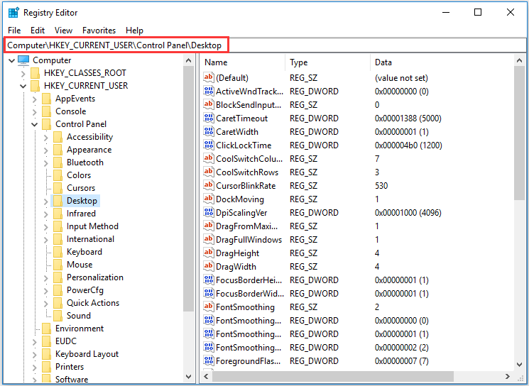Image resolution: width=529 pixels, height=386 pixels.
Task: Click the tree pane scroll down arrow
Action: (189, 377)
